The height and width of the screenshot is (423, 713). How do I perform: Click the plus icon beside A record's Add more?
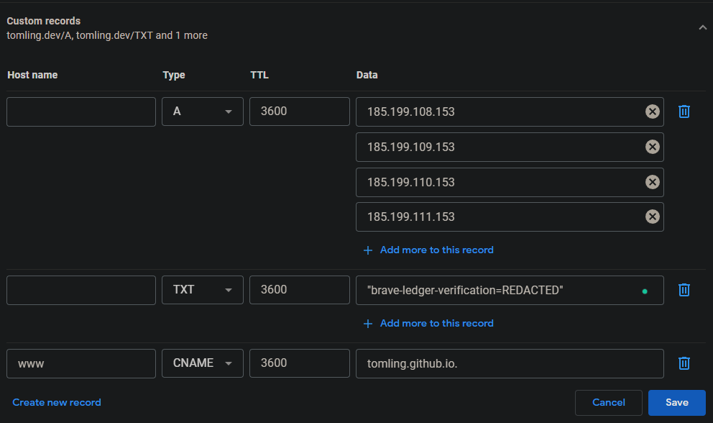point(368,250)
